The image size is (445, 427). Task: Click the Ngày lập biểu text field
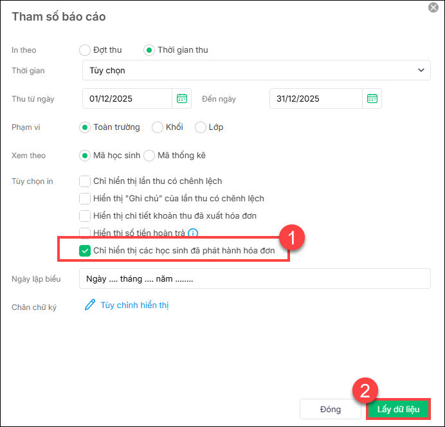click(255, 279)
